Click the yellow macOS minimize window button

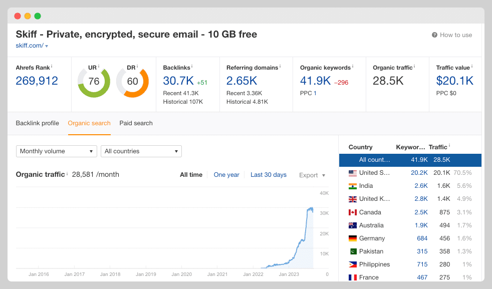(28, 16)
